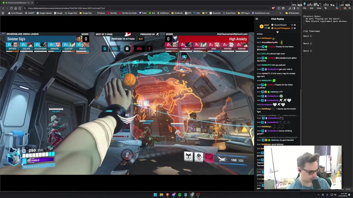Expand the C# bookmark folder
The width and height of the screenshot is (353, 198).
point(205,13)
